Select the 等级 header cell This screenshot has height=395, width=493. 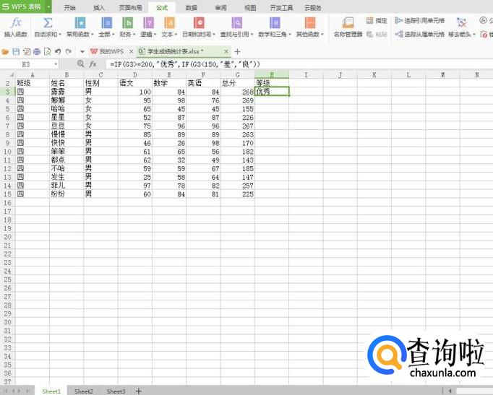pyautogui.click(x=272, y=83)
